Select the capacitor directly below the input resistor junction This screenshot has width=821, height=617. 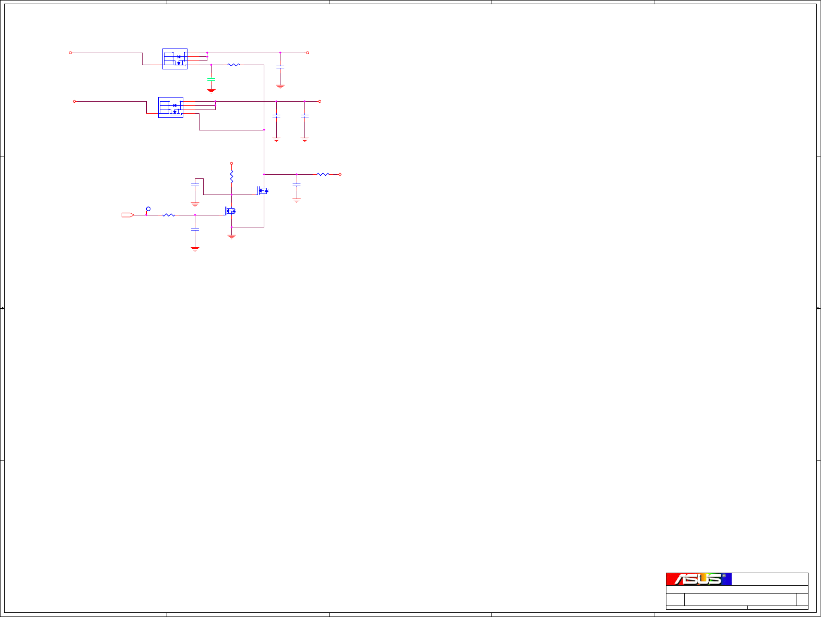pyautogui.click(x=195, y=229)
